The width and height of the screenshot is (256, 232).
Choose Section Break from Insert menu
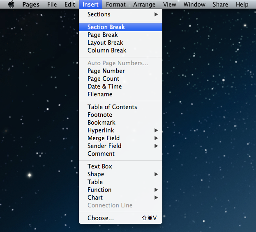coord(120,27)
